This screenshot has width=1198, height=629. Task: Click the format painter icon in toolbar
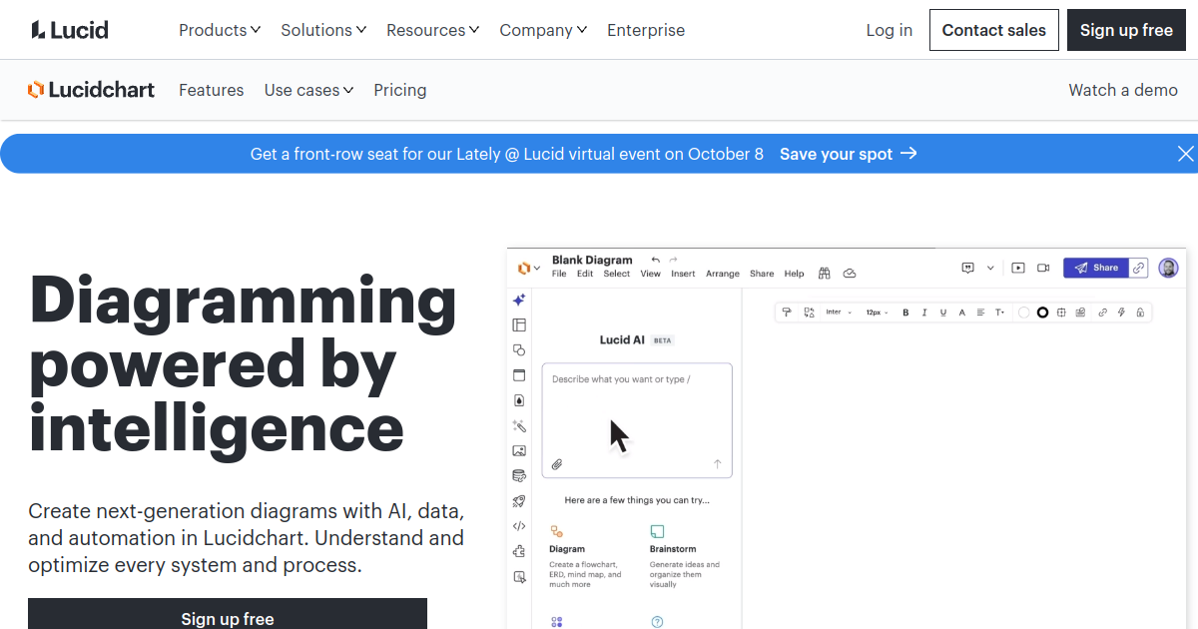coord(787,313)
